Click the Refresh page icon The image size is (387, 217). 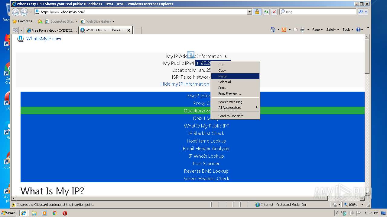point(266,12)
